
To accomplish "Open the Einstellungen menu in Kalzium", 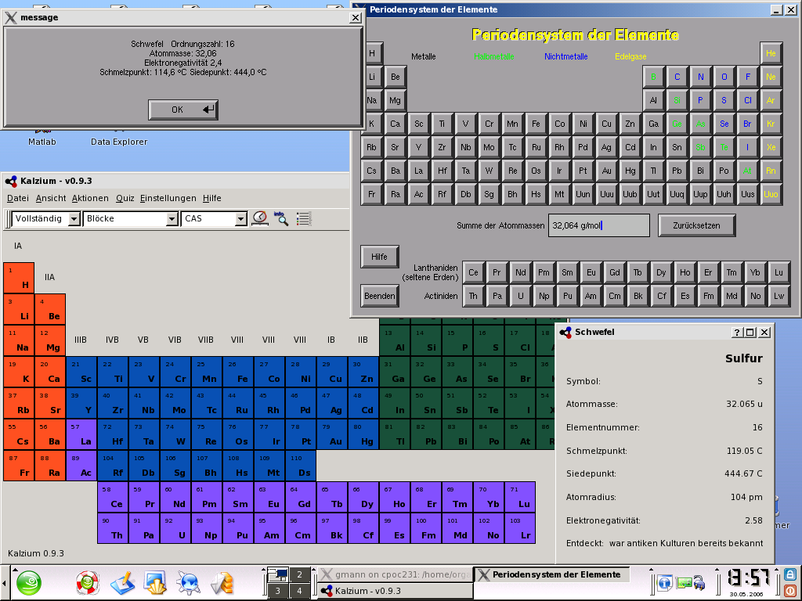I will tap(168, 198).
